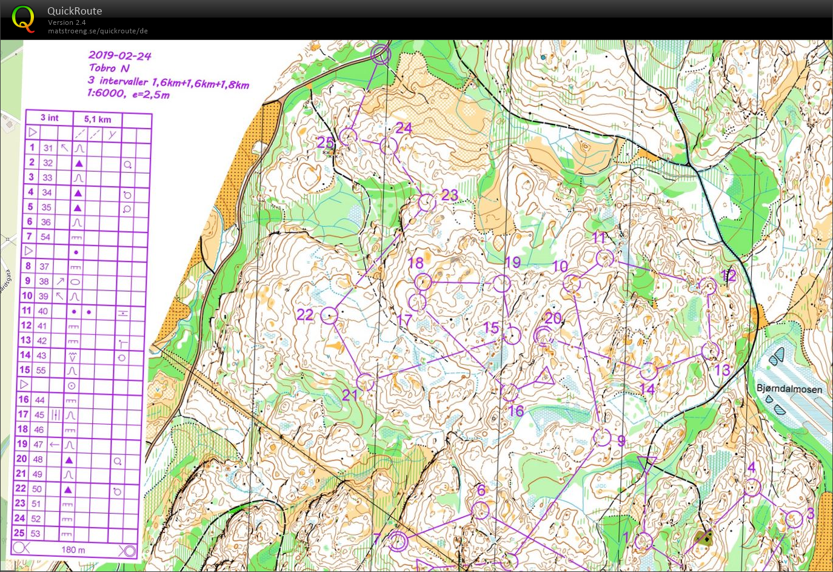The image size is (833, 572).
Task: Click control circle 21 on the map
Action: (x=365, y=382)
